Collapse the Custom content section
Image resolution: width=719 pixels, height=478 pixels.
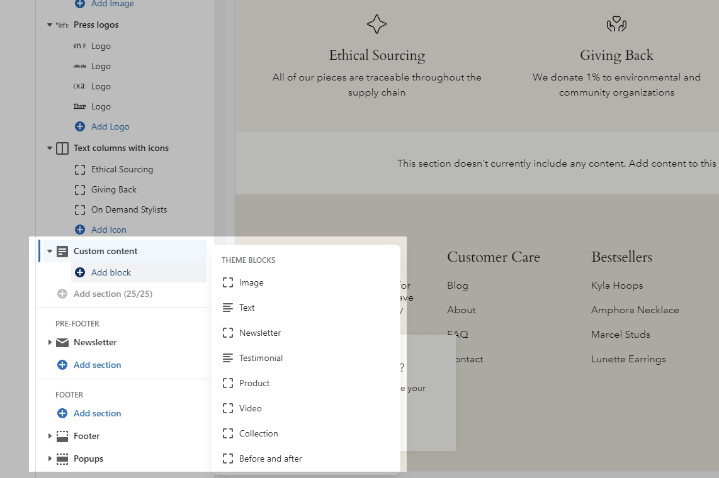click(x=50, y=252)
